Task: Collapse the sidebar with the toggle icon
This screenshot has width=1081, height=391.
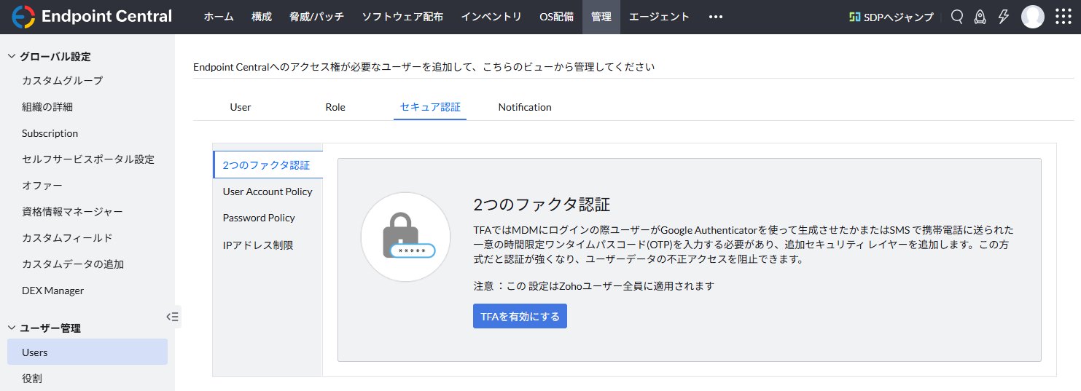Action: pyautogui.click(x=173, y=317)
